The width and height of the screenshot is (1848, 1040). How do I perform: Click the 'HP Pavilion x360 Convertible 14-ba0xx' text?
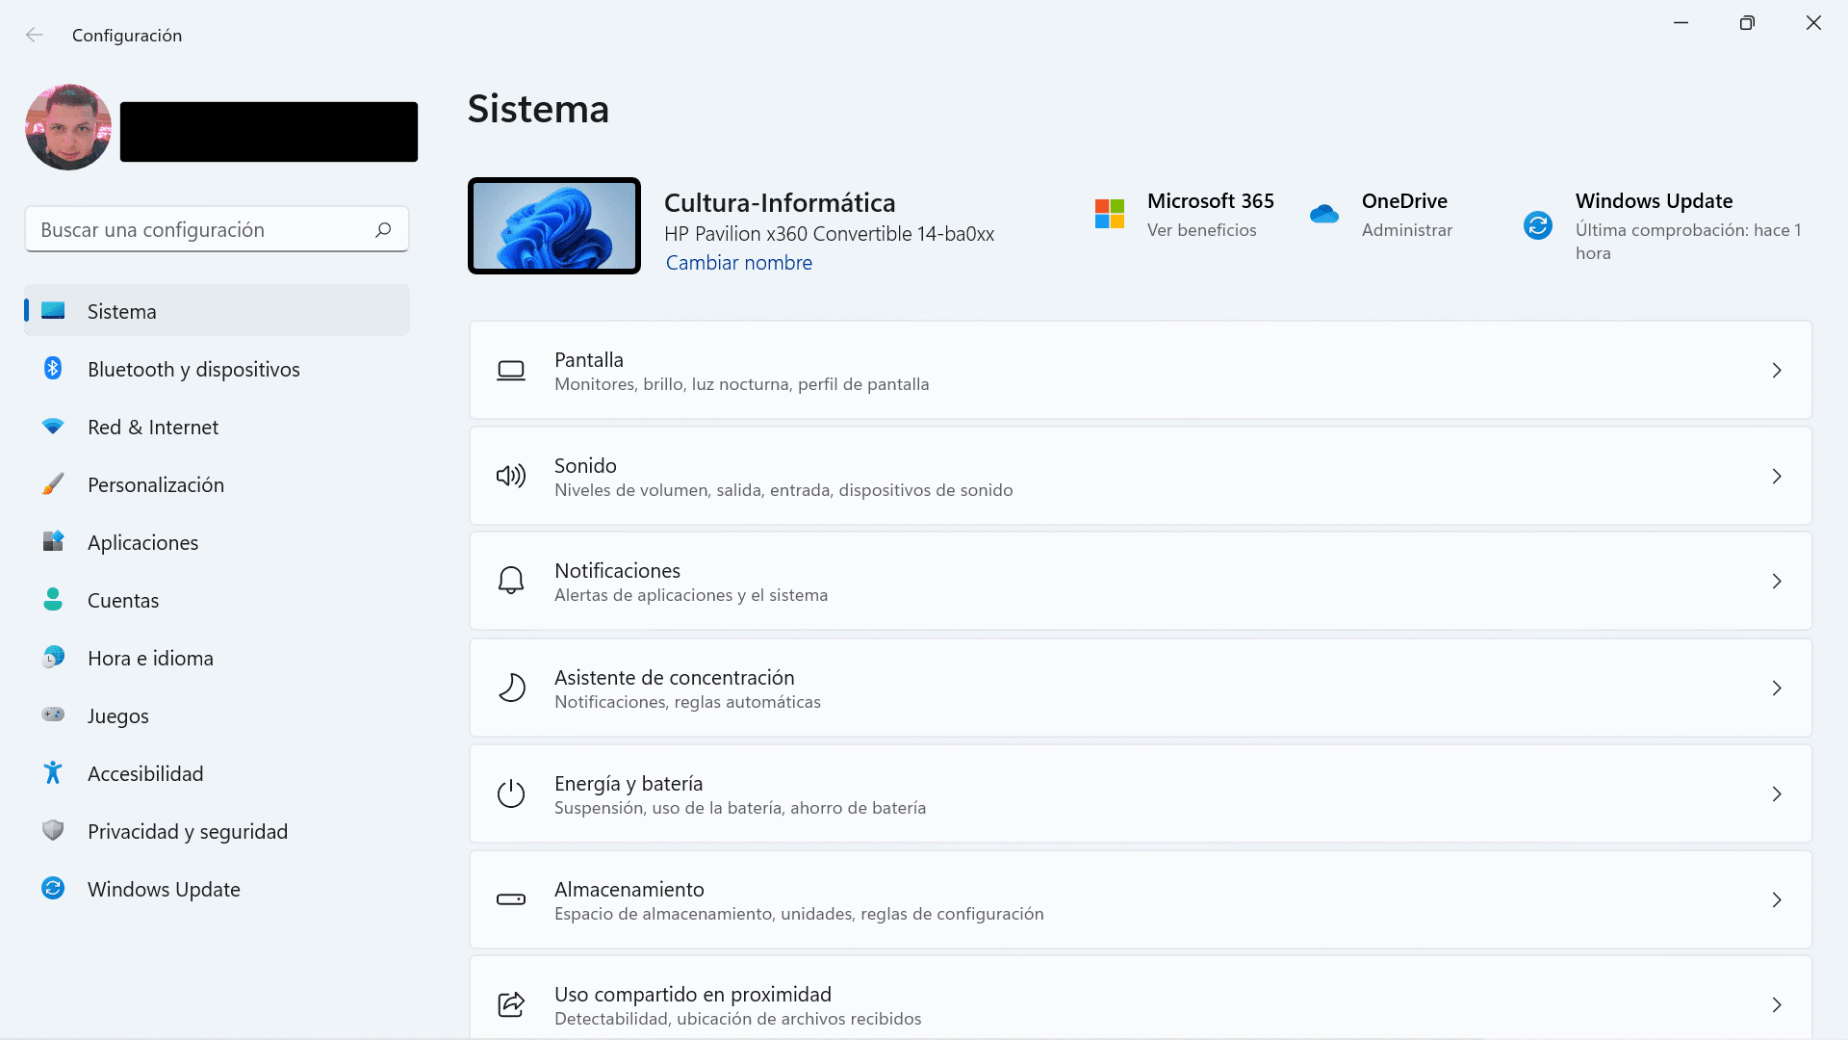pos(829,234)
